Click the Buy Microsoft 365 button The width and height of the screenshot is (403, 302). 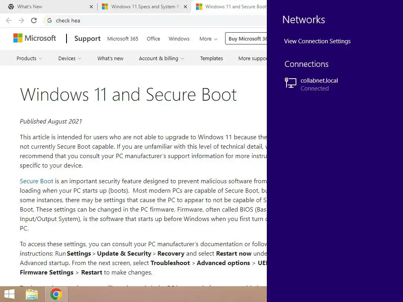coord(246,39)
